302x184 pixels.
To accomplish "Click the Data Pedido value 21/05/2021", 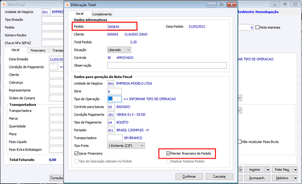I will click(x=197, y=27).
